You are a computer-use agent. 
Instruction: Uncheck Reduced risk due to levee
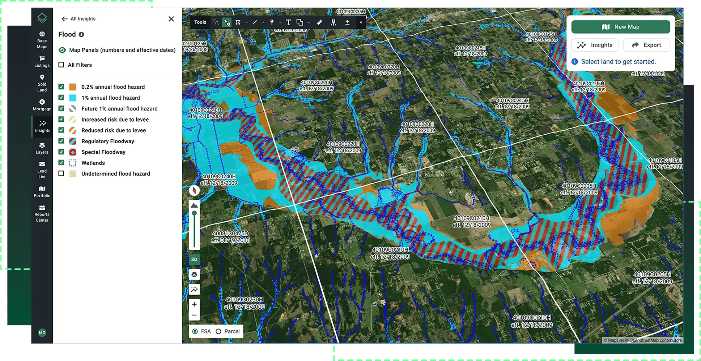(x=61, y=130)
